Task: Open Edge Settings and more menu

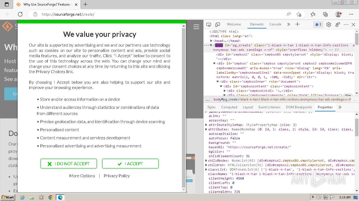Action: 351,14
